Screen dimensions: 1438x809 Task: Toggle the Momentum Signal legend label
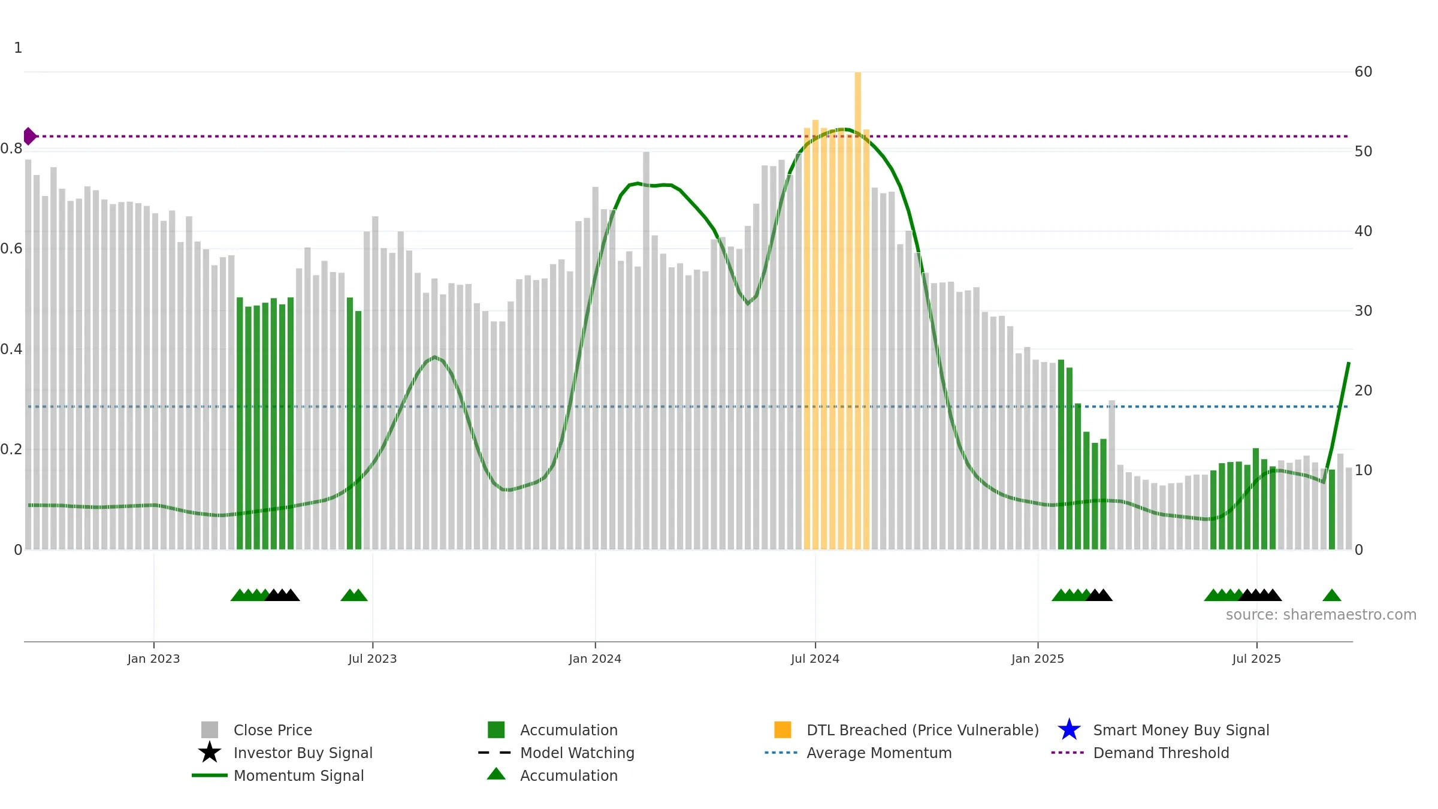pyautogui.click(x=298, y=775)
